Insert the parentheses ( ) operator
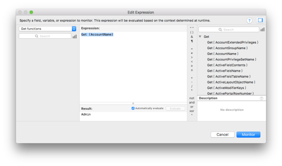The image size is (282, 166). tap(192, 32)
